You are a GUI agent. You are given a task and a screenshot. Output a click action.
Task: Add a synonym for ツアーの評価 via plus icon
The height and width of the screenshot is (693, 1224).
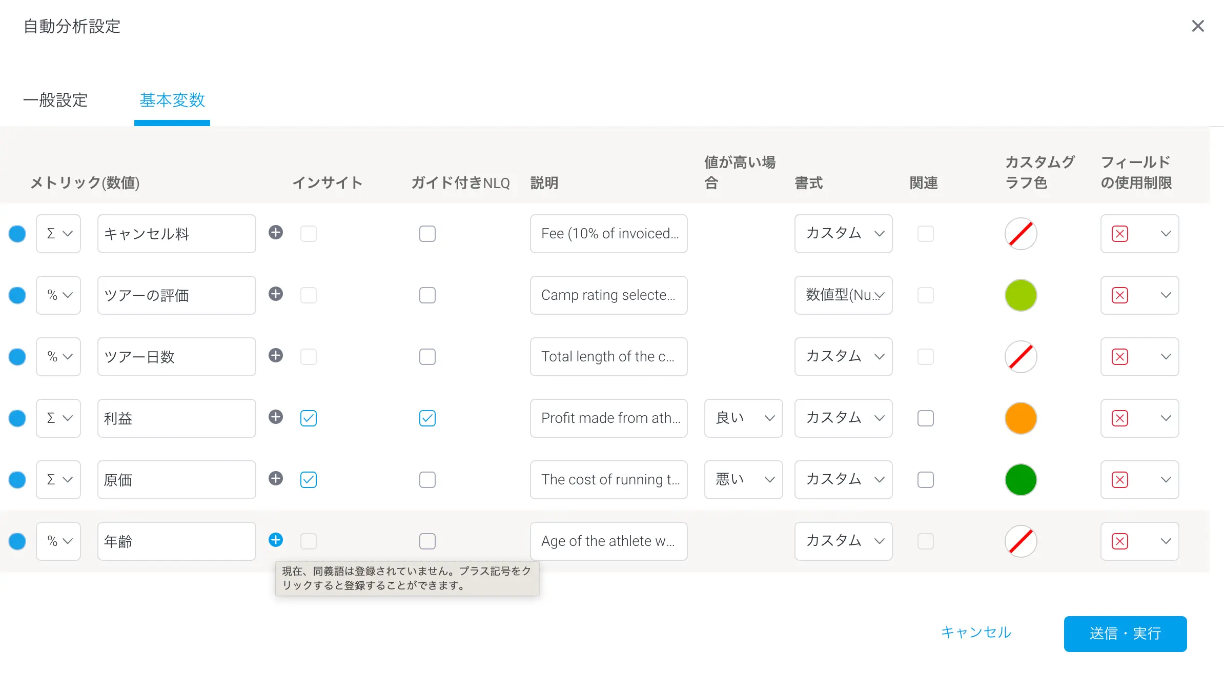tap(276, 294)
